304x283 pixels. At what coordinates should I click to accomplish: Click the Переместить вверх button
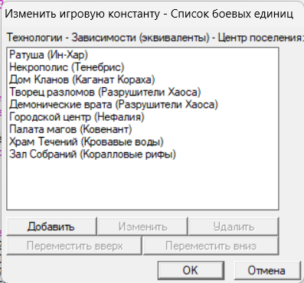pos(74,246)
